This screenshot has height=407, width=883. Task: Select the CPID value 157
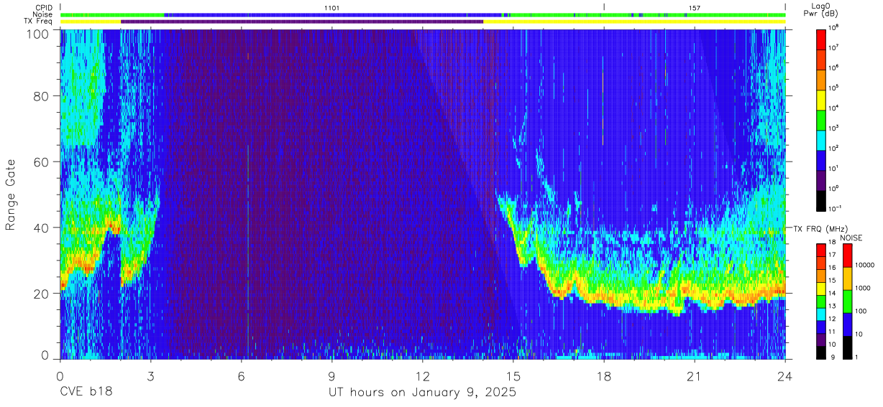click(x=694, y=7)
